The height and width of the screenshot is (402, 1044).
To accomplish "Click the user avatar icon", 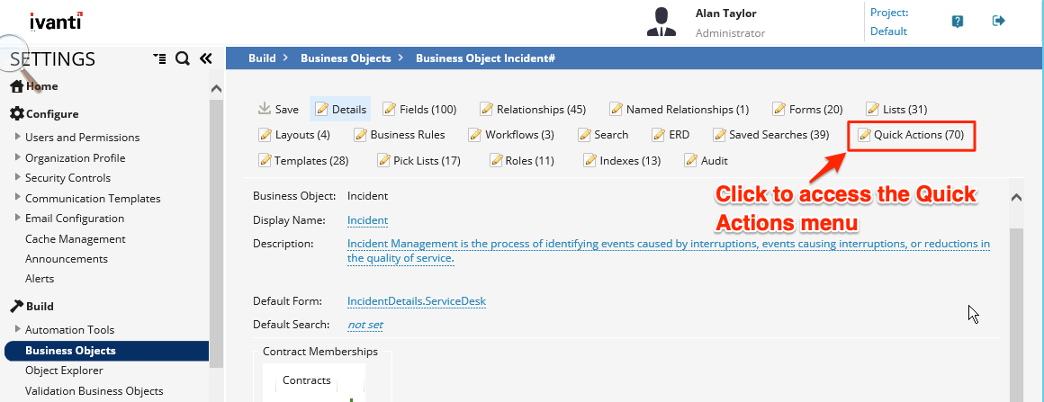I will coord(661,22).
